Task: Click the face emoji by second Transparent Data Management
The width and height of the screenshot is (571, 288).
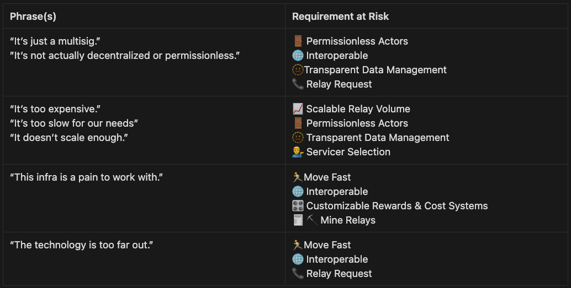Action: pyautogui.click(x=298, y=137)
